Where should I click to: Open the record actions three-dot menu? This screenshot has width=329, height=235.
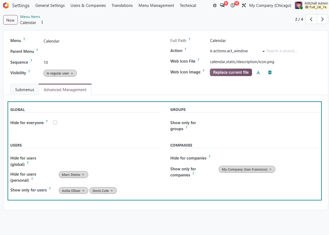click(x=42, y=22)
